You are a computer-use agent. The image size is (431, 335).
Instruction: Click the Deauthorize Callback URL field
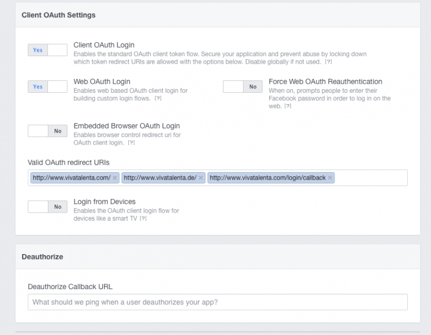coord(218,302)
